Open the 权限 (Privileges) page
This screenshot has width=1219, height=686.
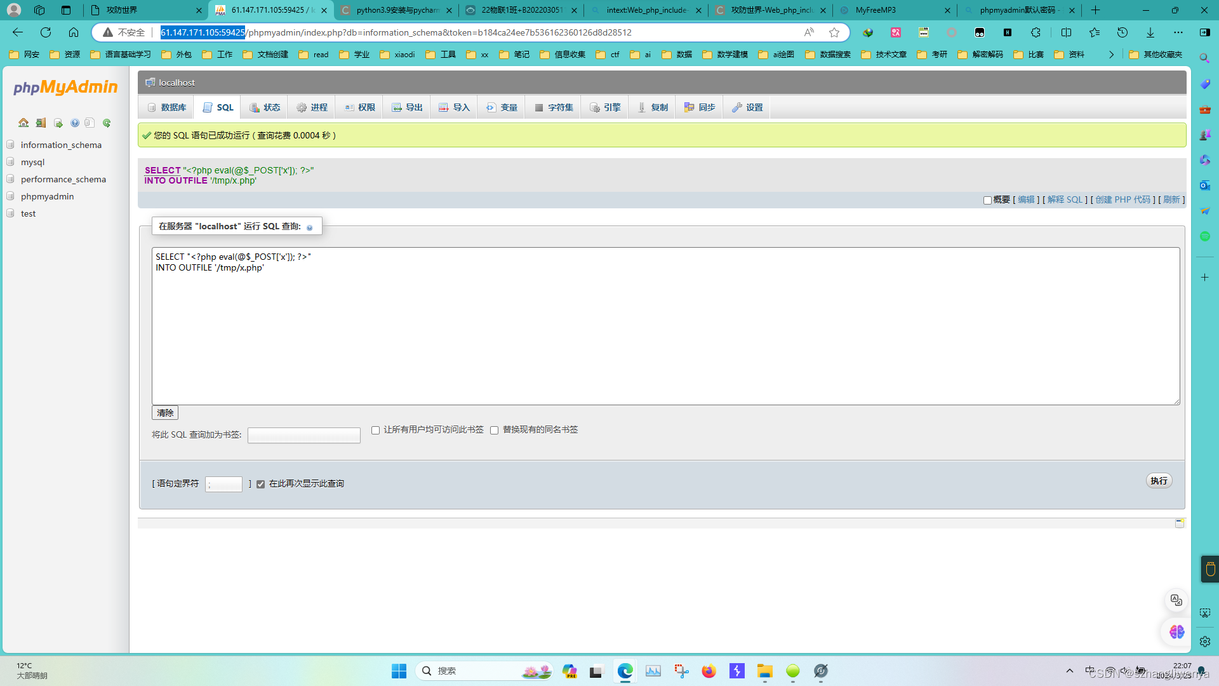358,107
